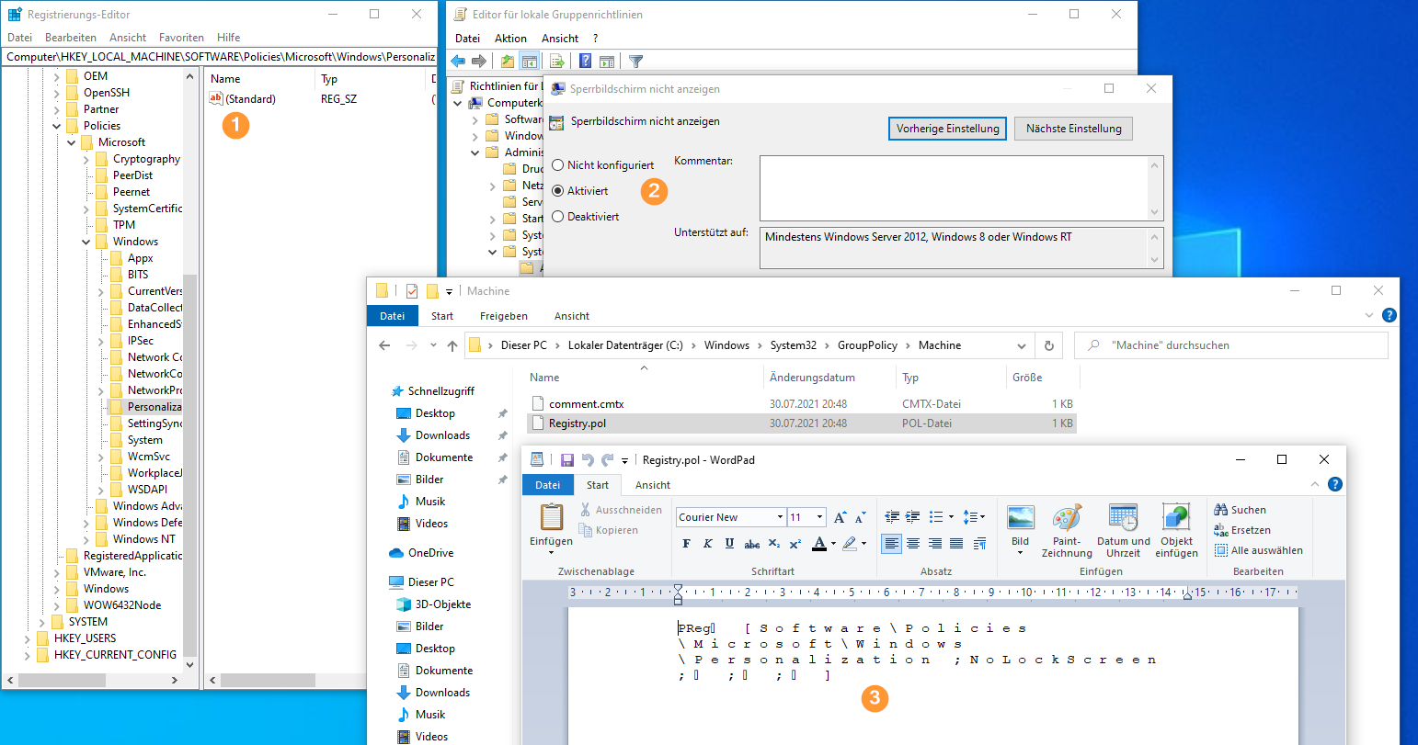Click the blue back arrow in Group Policy Editor toolbar

coord(458,62)
